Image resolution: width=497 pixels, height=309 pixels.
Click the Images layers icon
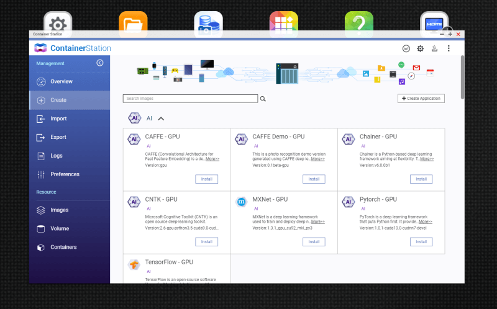click(41, 210)
